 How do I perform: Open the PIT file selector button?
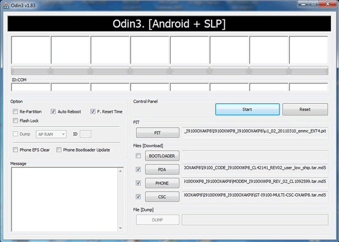click(x=157, y=133)
